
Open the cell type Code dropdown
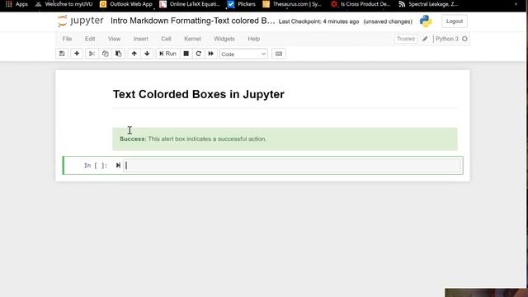pos(243,54)
